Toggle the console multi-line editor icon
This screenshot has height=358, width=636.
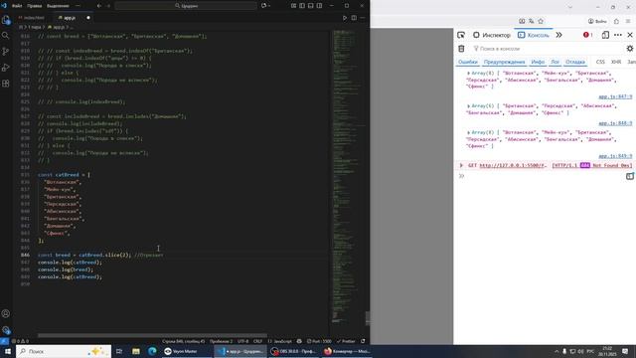point(630,176)
